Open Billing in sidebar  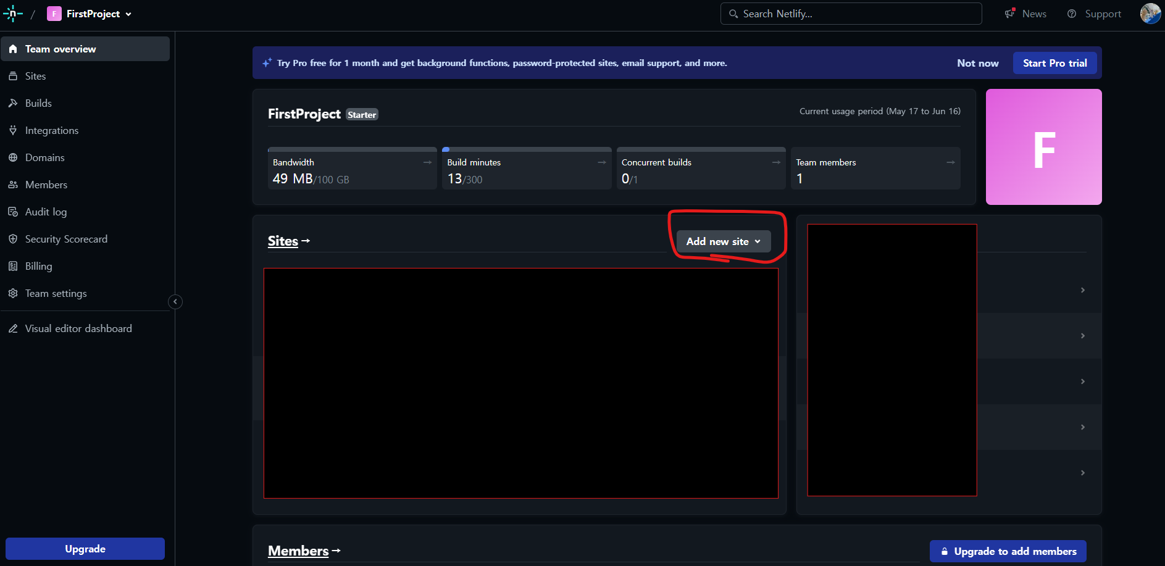click(85, 266)
